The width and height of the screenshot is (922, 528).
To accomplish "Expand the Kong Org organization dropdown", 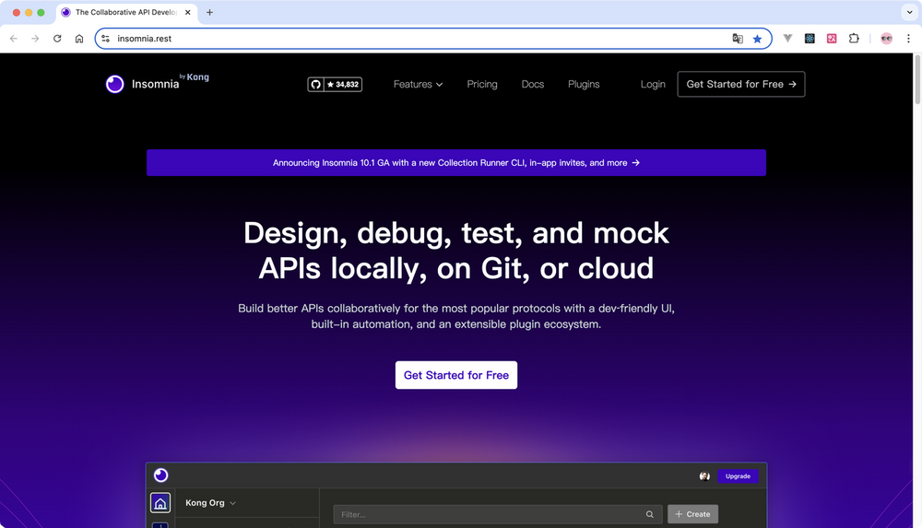I will tap(211, 503).
